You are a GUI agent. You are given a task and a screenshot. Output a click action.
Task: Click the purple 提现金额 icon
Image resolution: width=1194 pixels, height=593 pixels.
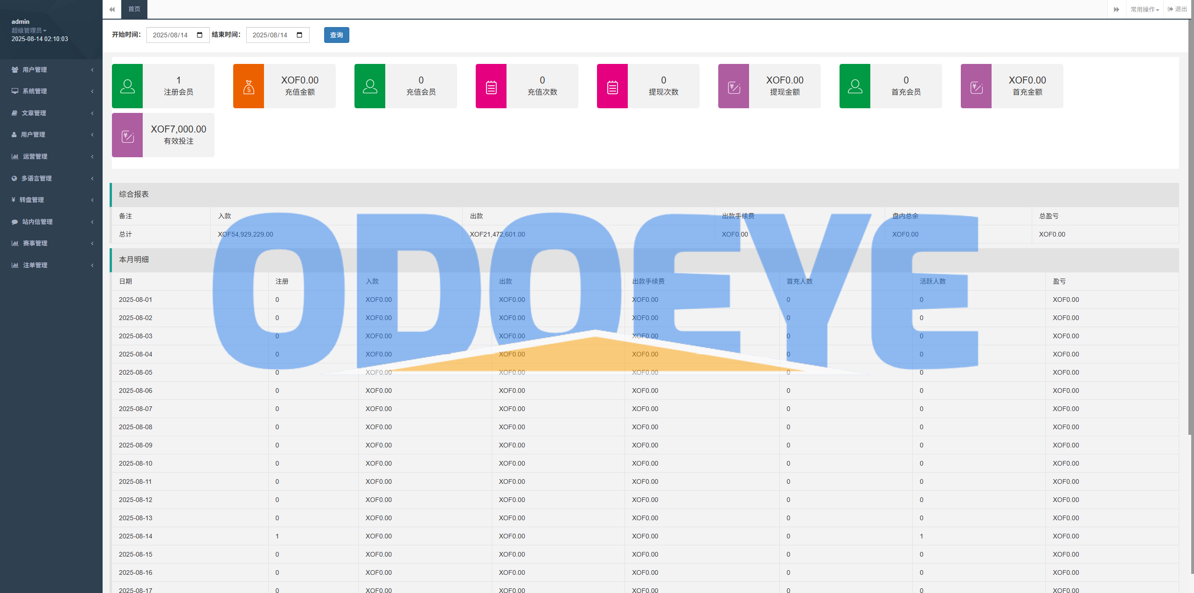(734, 86)
